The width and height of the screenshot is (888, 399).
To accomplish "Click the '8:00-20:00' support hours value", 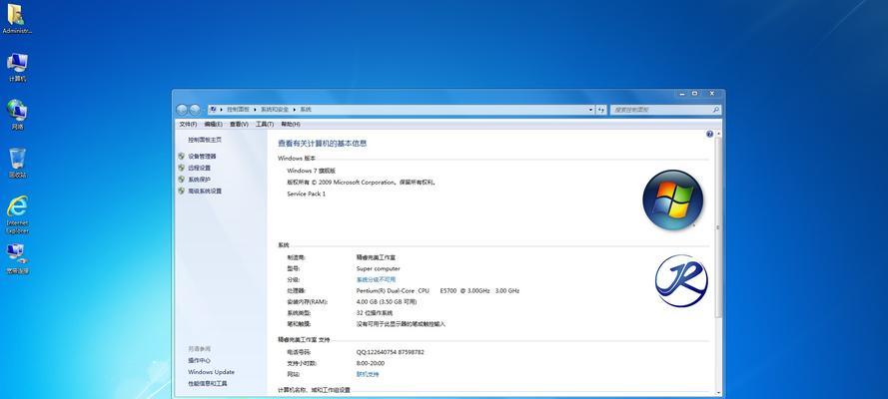I will (x=371, y=363).
